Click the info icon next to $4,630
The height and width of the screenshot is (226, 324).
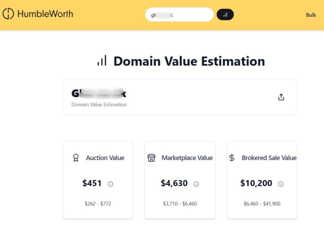click(196, 184)
